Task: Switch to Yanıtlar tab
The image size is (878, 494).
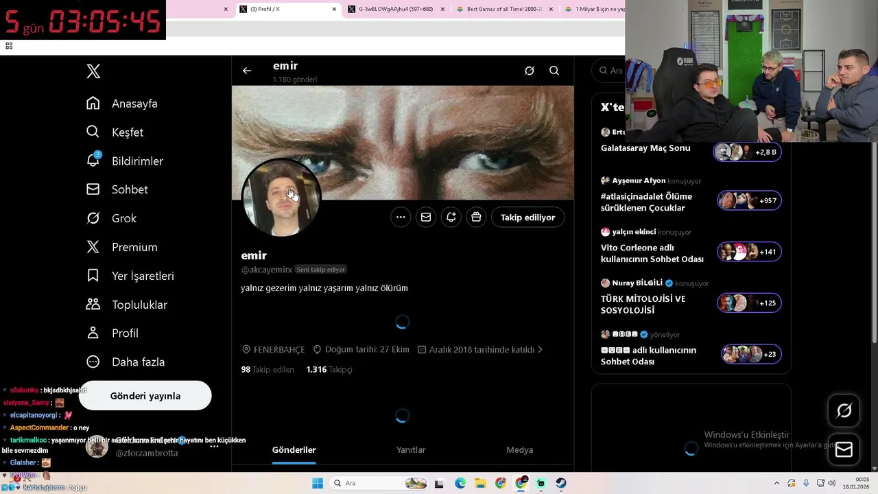Action: (x=411, y=450)
